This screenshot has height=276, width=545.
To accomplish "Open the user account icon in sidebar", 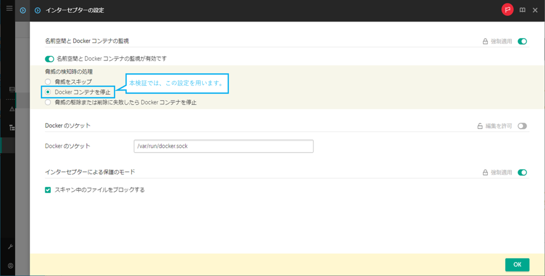I will pos(8,266).
